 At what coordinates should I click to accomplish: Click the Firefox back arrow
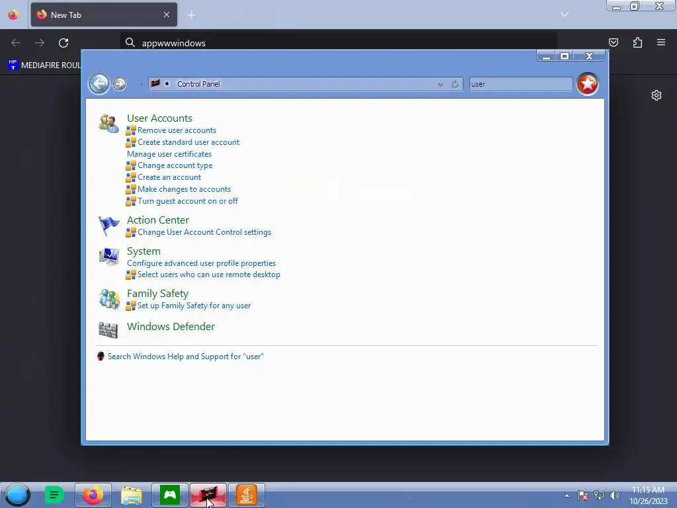[x=16, y=43]
